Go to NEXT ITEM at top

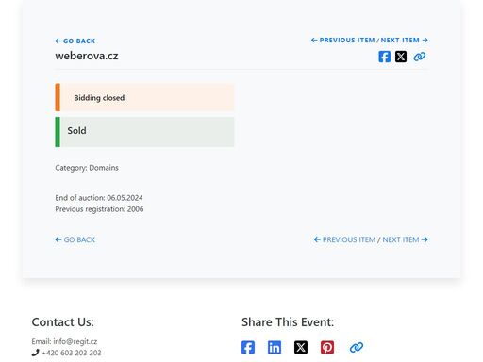[x=405, y=41]
